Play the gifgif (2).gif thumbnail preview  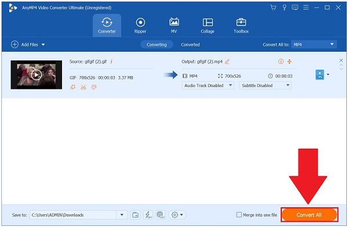pos(36,75)
